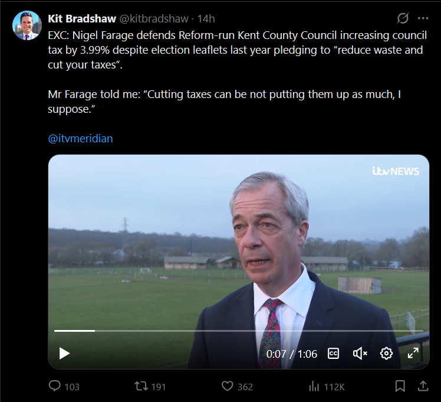Viewport: 441px width, 402px height.
Task: Click the Kit Bradshaw display name
Action: pyautogui.click(x=81, y=19)
